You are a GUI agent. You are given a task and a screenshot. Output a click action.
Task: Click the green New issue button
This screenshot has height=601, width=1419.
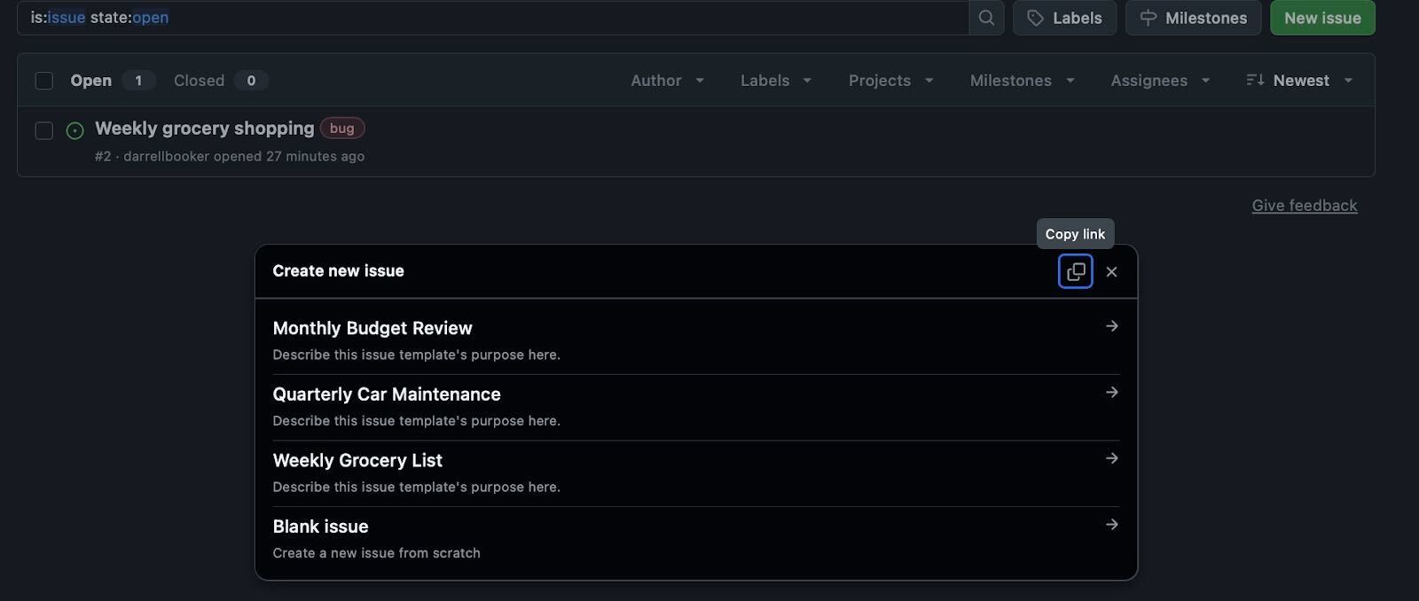[1322, 18]
